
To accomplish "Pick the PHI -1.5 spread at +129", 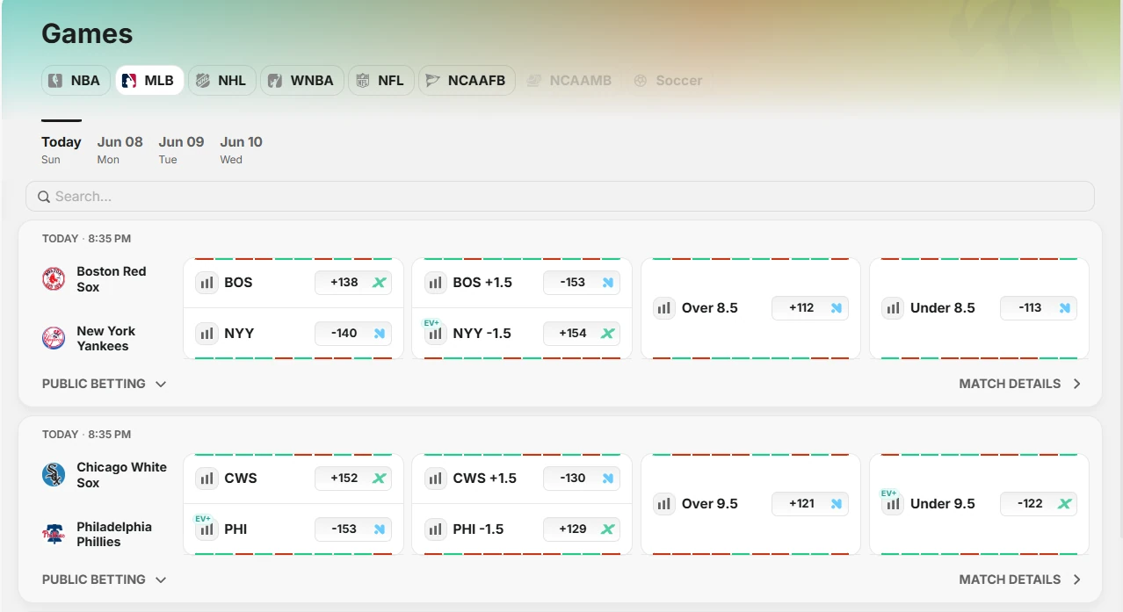I will tap(582, 529).
